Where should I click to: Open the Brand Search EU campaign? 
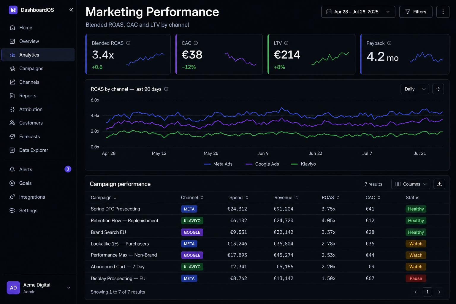click(108, 232)
